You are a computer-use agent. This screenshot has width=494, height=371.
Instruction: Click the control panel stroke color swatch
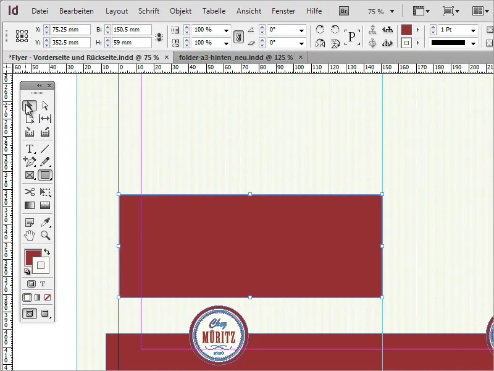[406, 43]
